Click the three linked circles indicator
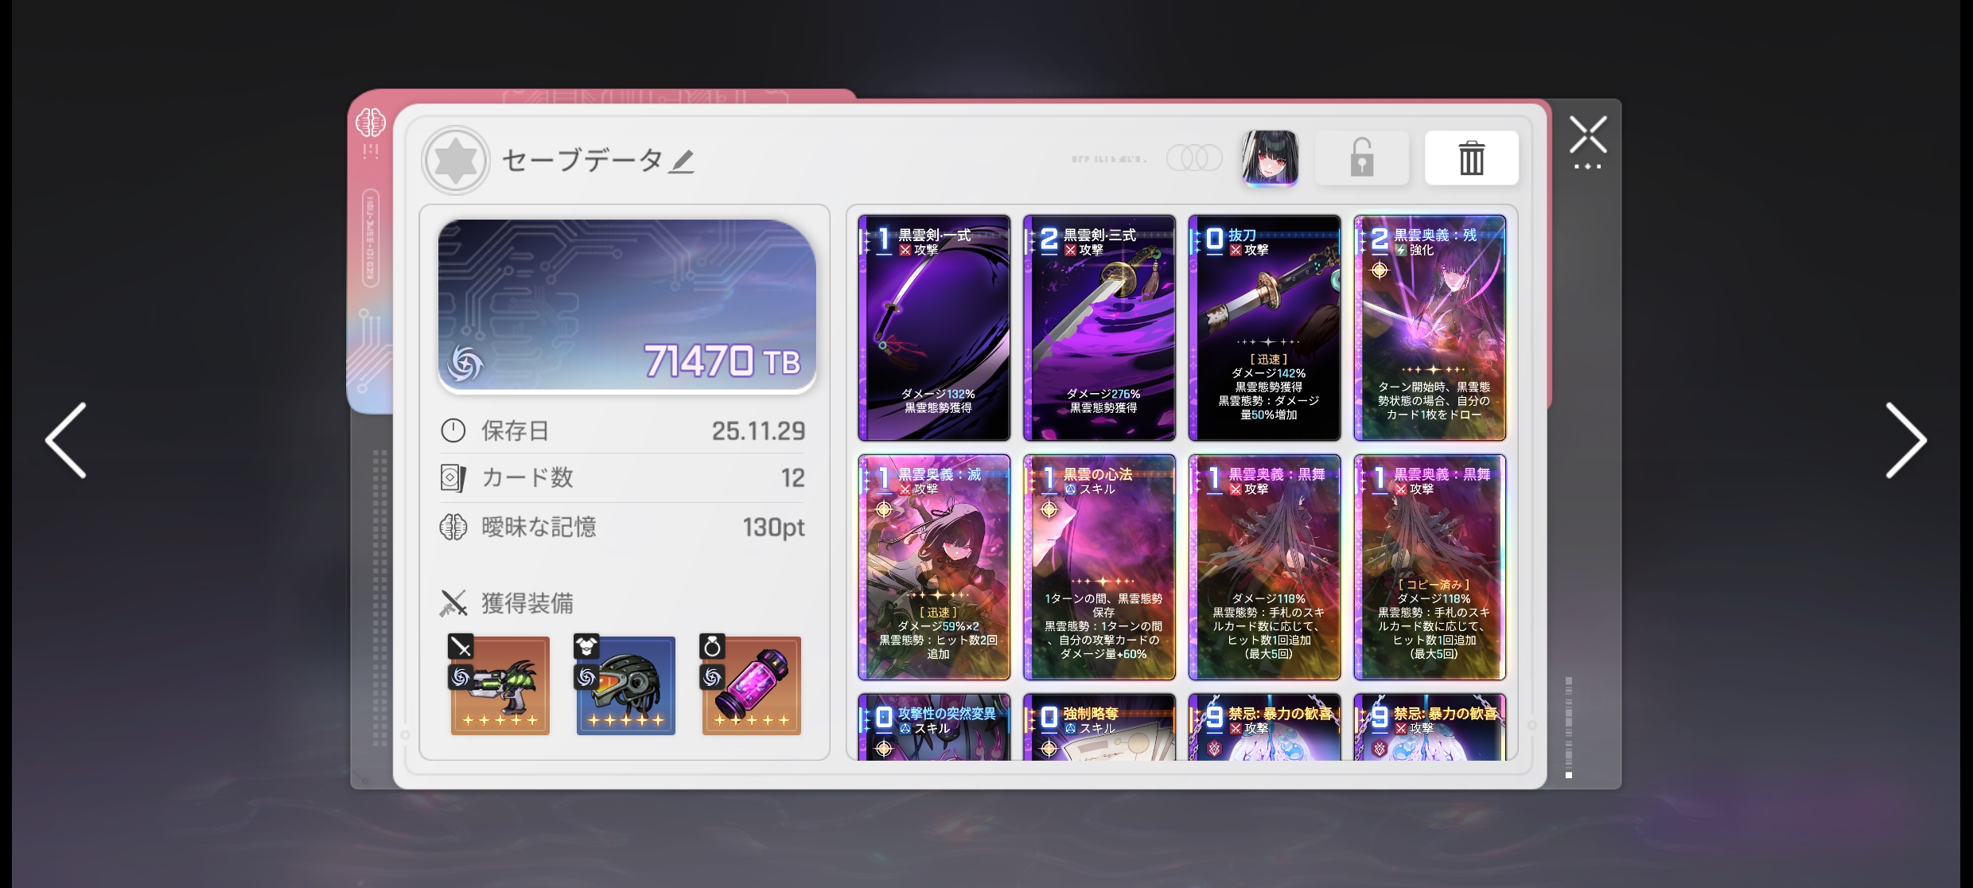This screenshot has height=888, width=1973. [x=1194, y=158]
